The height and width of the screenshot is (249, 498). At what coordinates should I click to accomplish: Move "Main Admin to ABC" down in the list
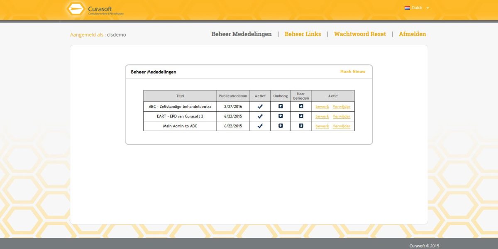(301, 126)
